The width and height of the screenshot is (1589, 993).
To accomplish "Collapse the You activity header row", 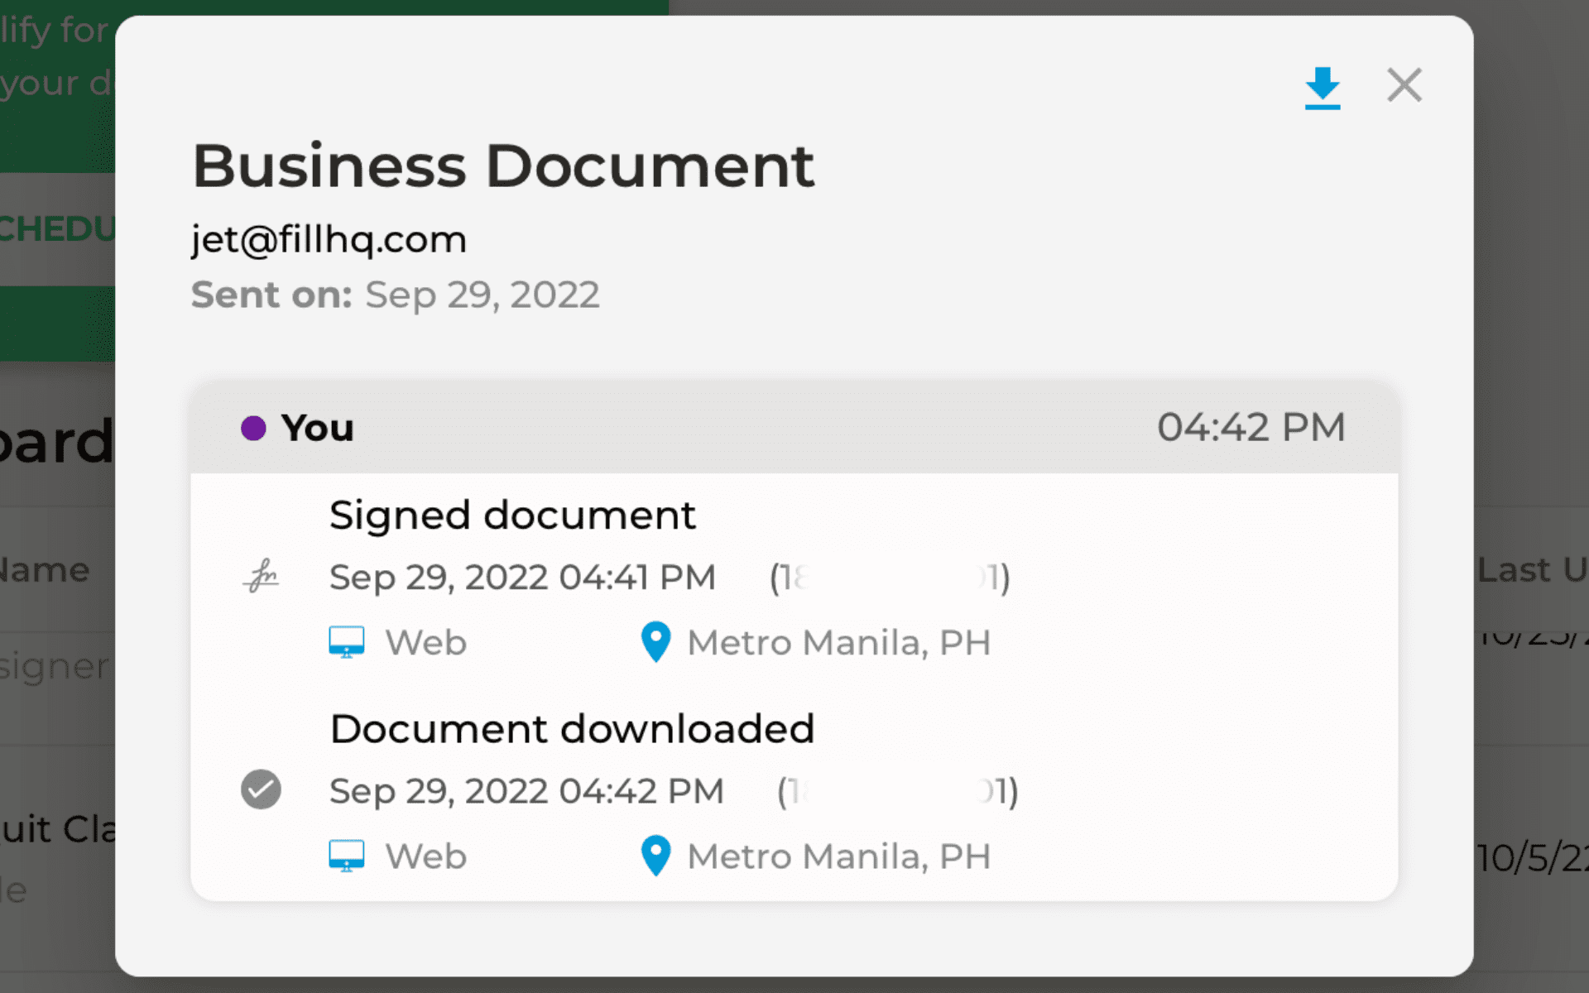I will [794, 428].
